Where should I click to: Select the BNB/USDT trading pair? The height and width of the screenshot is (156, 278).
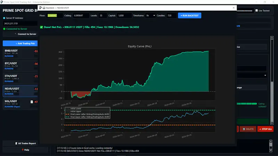click(x=20, y=53)
